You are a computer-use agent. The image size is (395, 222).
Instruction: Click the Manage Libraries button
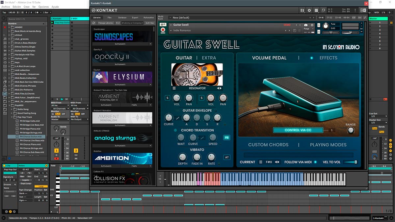(x=106, y=23)
